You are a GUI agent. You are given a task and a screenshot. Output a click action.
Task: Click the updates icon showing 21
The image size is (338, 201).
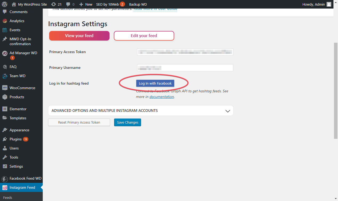point(53,4)
